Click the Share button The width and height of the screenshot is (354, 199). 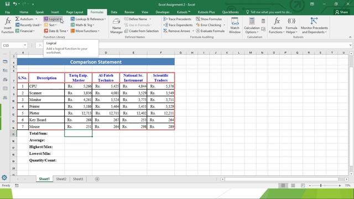[342, 12]
